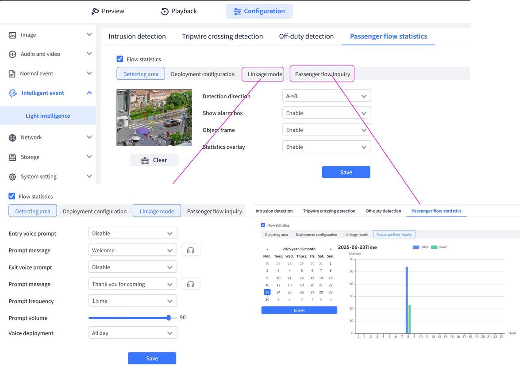This screenshot has width=531, height=367.
Task: Play Thank you for coming prompt audio
Action: coord(191,284)
